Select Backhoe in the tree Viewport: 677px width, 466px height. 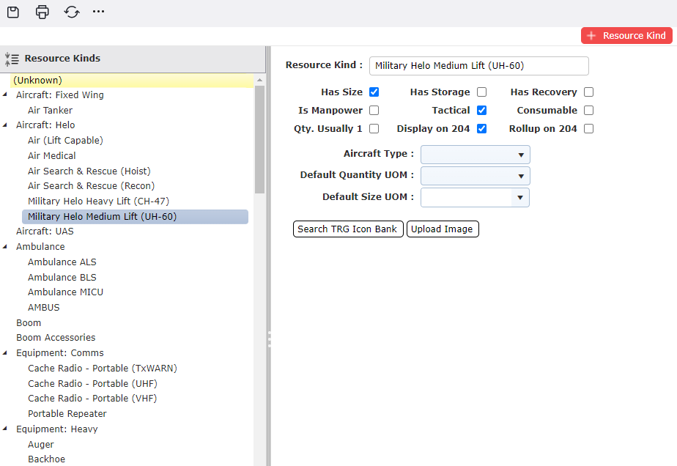click(46, 459)
